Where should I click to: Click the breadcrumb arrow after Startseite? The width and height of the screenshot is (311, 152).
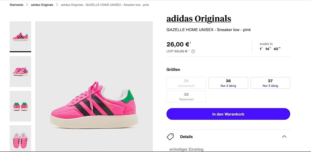click(27, 5)
